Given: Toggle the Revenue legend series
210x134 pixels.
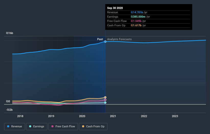Looking at the screenshot, I should [15, 127].
